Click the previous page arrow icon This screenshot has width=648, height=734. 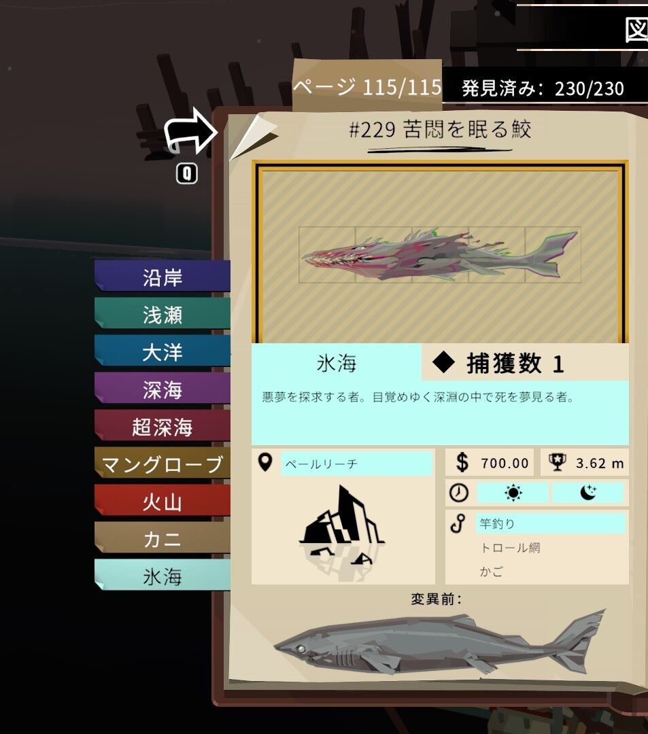pyautogui.click(x=191, y=131)
